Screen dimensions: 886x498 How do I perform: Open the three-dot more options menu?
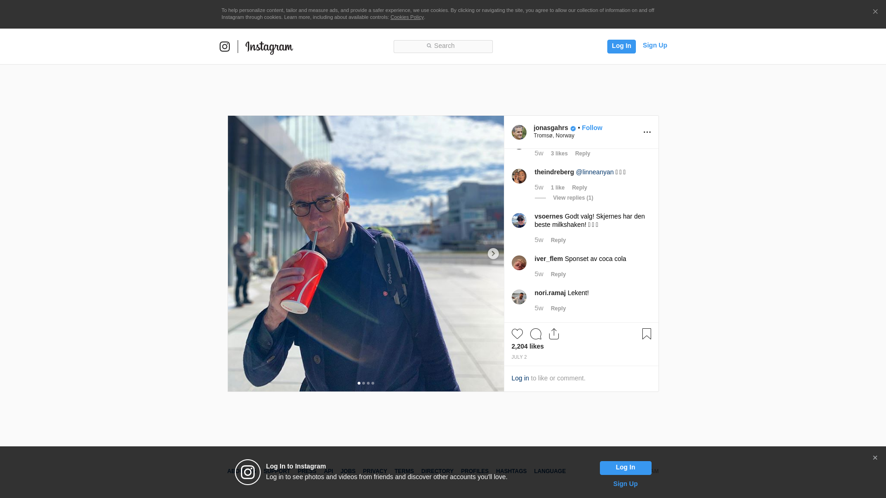(x=647, y=132)
